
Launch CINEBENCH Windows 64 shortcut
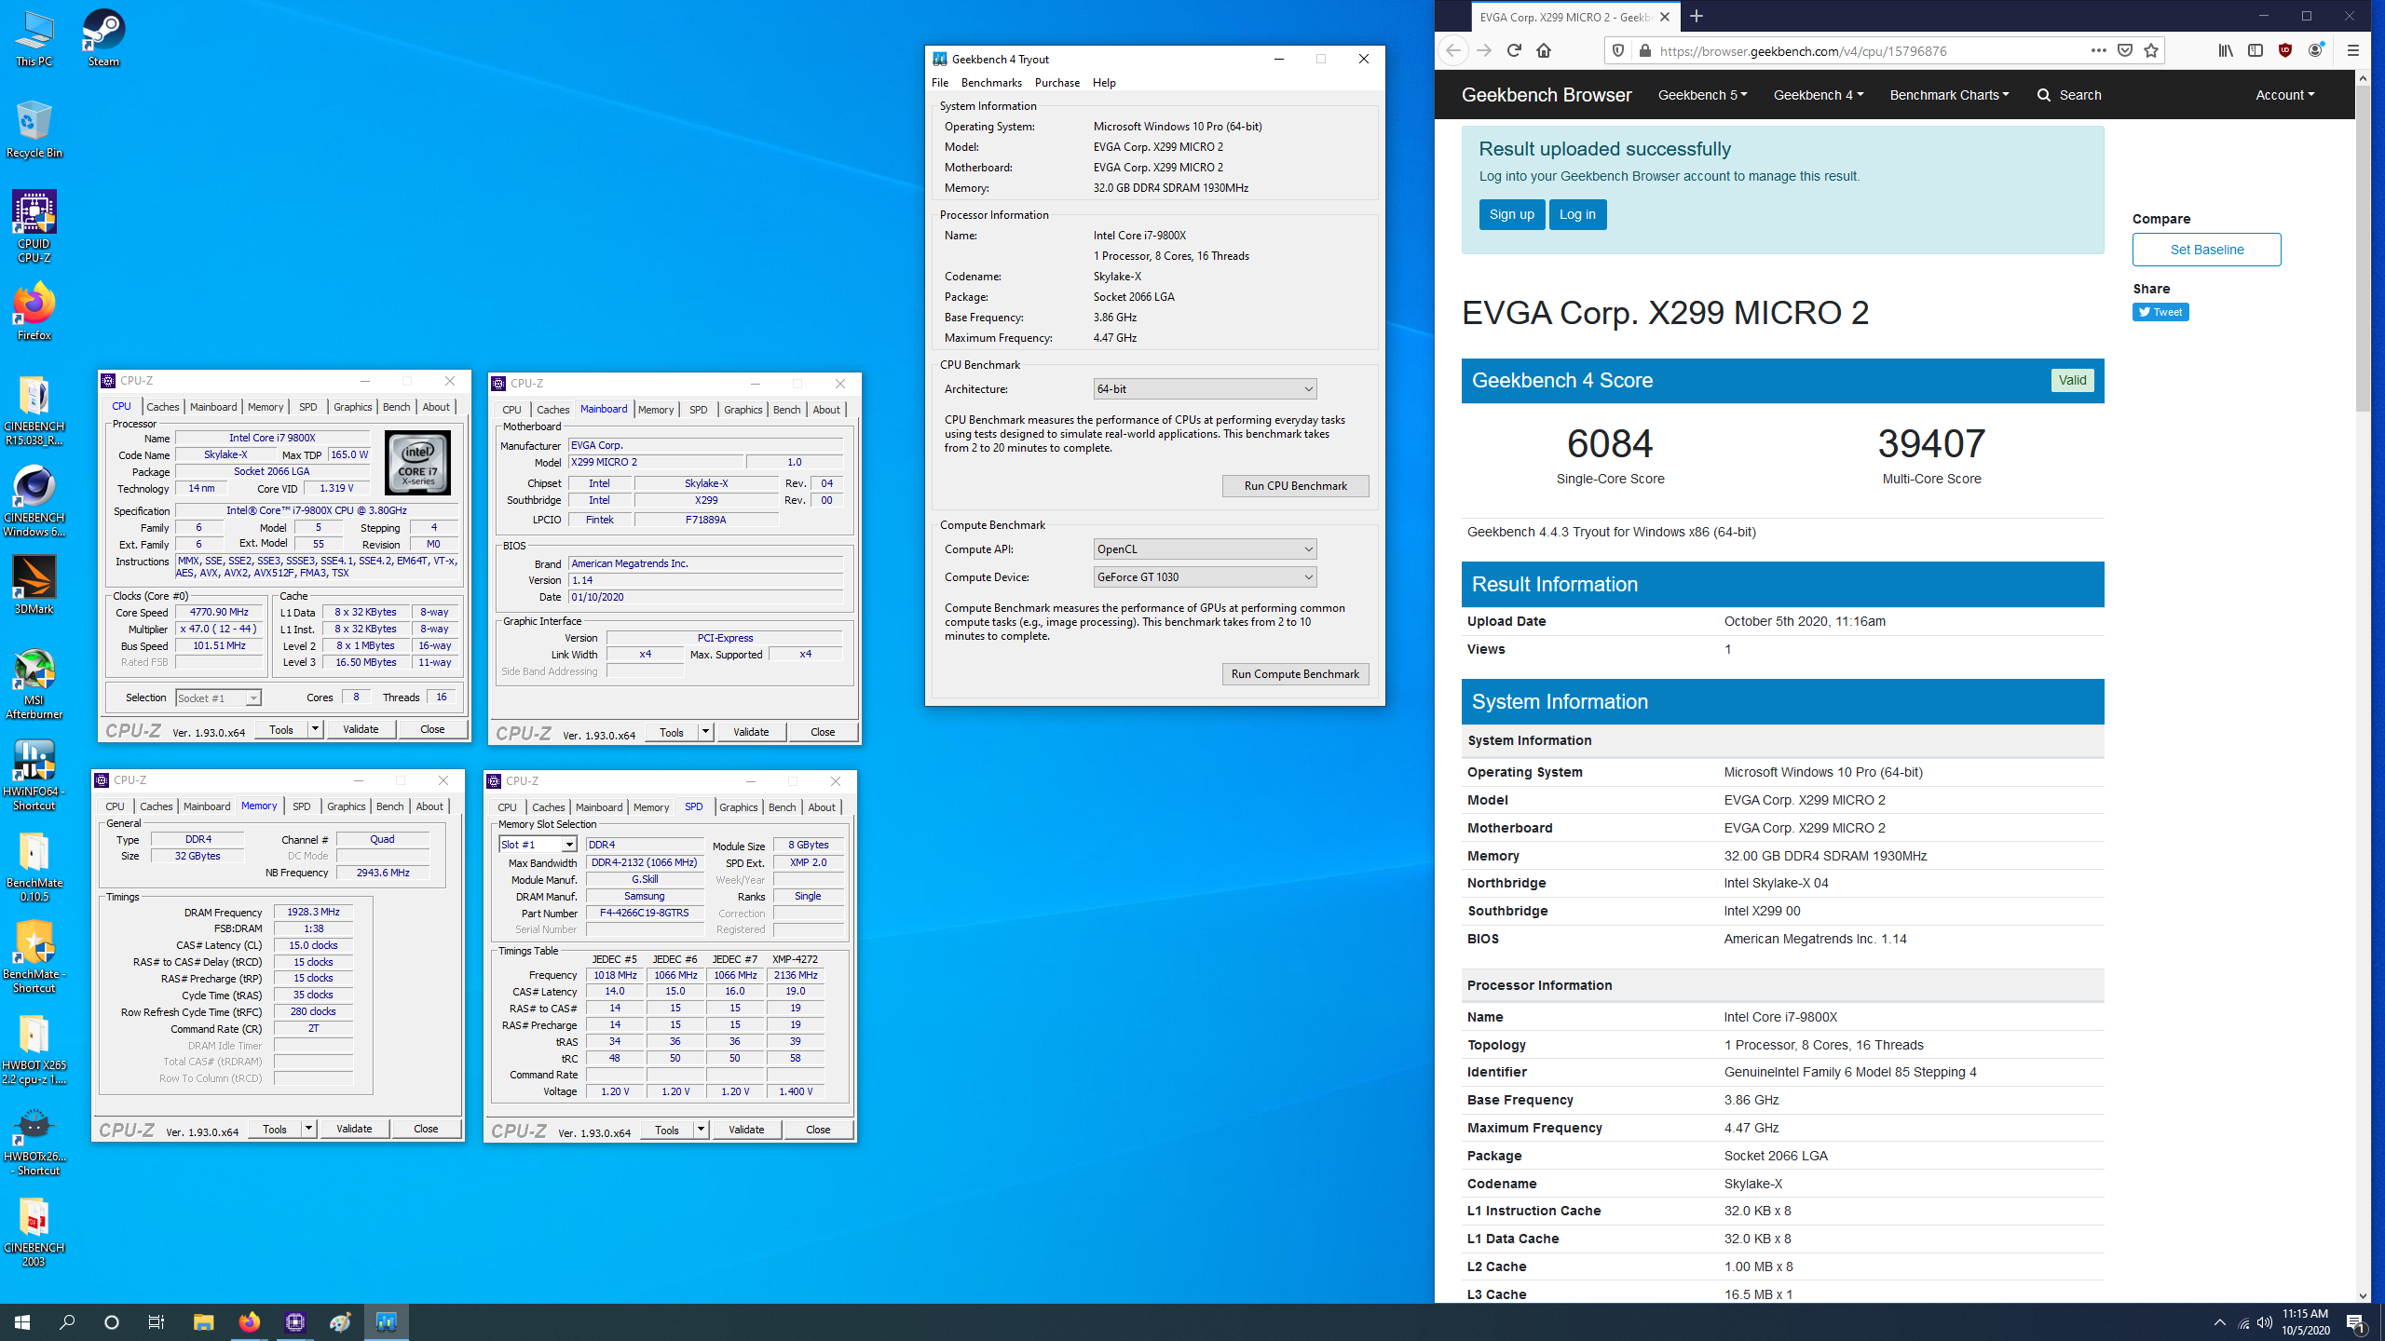tap(34, 501)
